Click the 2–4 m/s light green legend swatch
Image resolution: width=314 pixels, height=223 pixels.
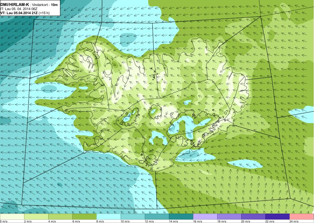36,217
